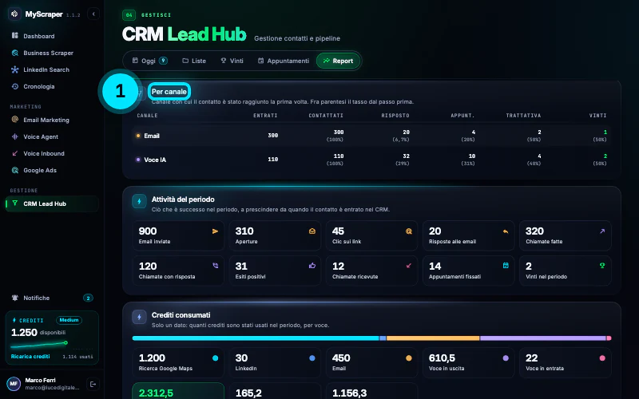The image size is (639, 399).
Task: Click the purple Voce in uscita bar segment
Action: (543, 338)
